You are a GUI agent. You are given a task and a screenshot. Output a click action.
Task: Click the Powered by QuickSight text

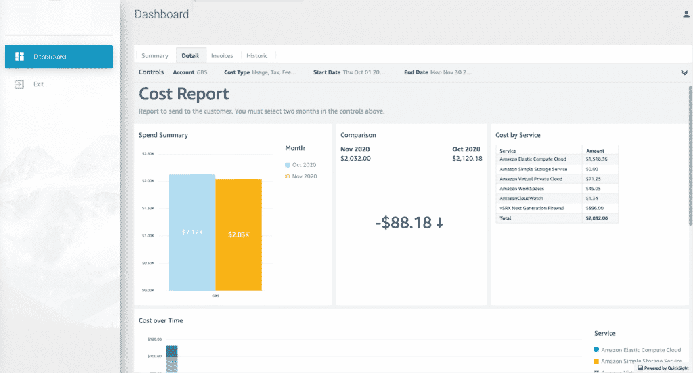click(x=666, y=368)
